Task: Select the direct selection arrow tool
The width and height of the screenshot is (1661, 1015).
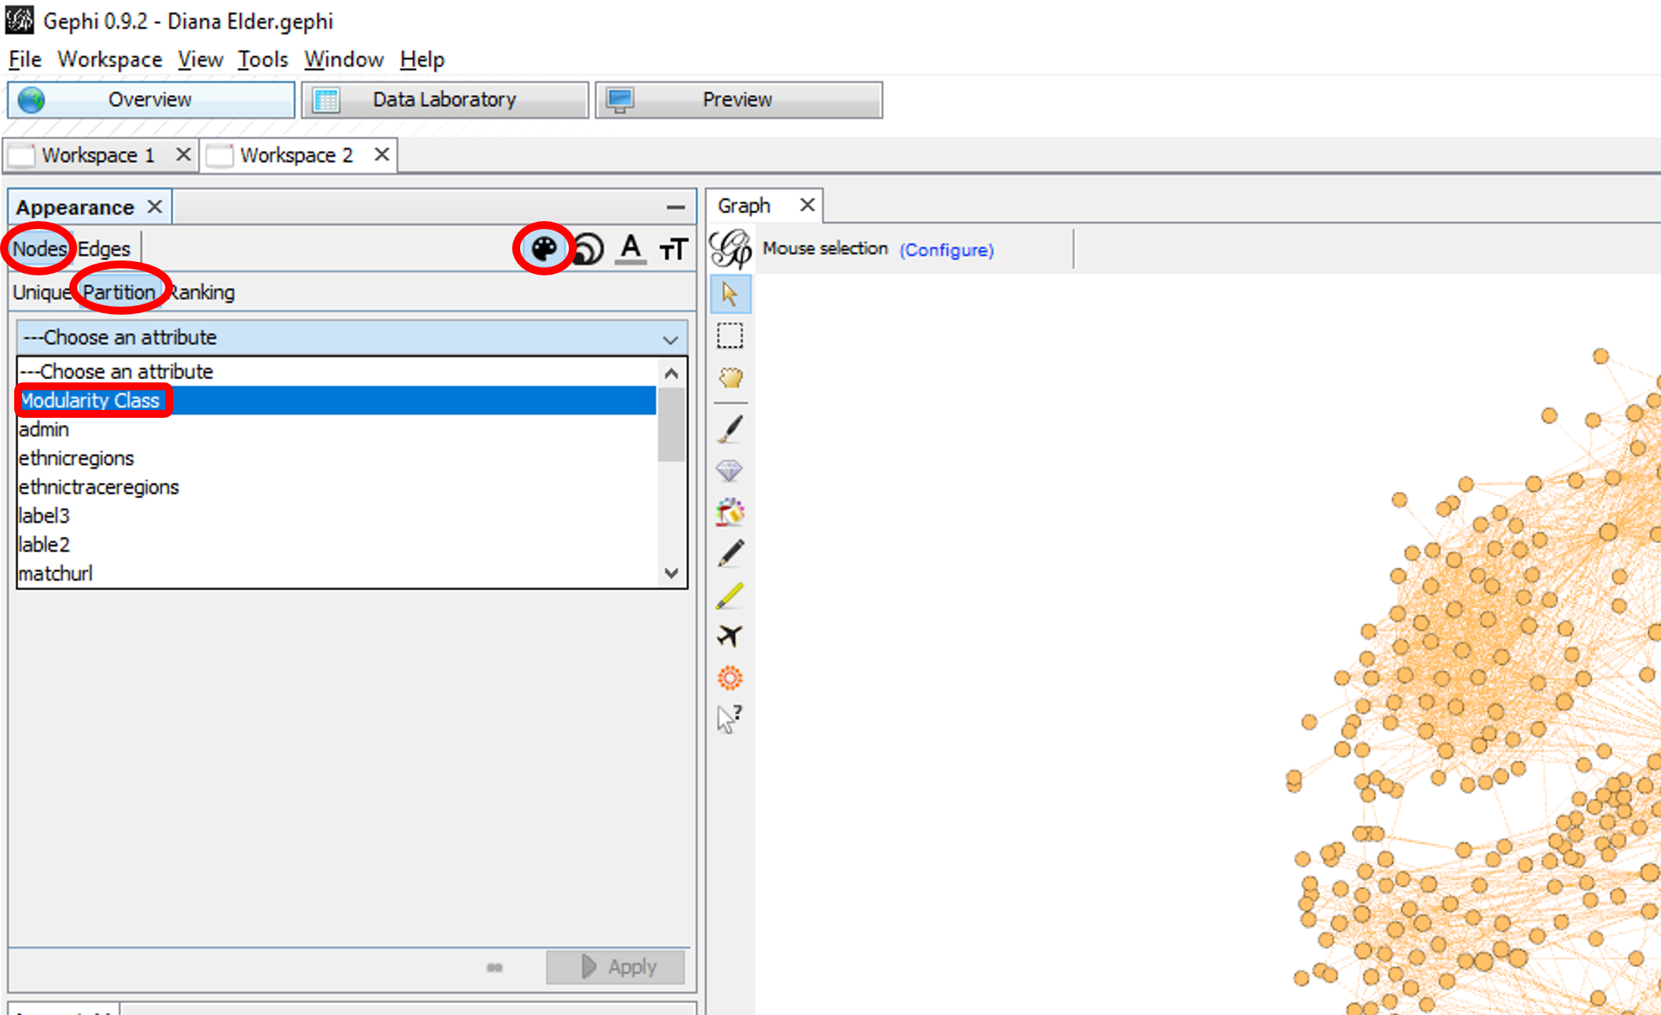Action: click(730, 294)
